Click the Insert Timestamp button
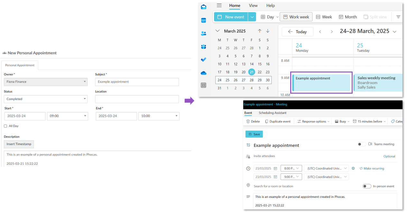407x212 pixels. pos(19,144)
